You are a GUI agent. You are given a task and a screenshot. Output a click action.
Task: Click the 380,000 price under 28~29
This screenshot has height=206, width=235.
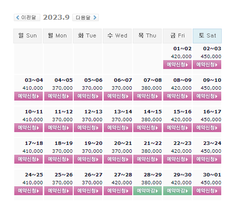pyautogui.click(x=151, y=183)
